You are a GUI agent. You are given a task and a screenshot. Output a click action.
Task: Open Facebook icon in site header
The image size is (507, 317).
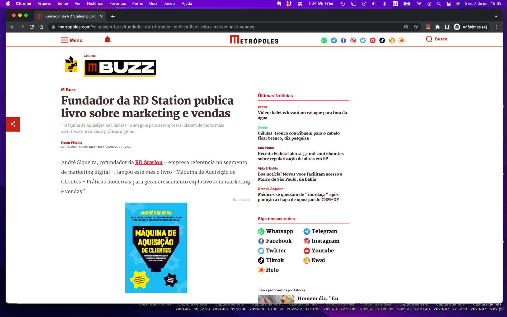tap(344, 40)
